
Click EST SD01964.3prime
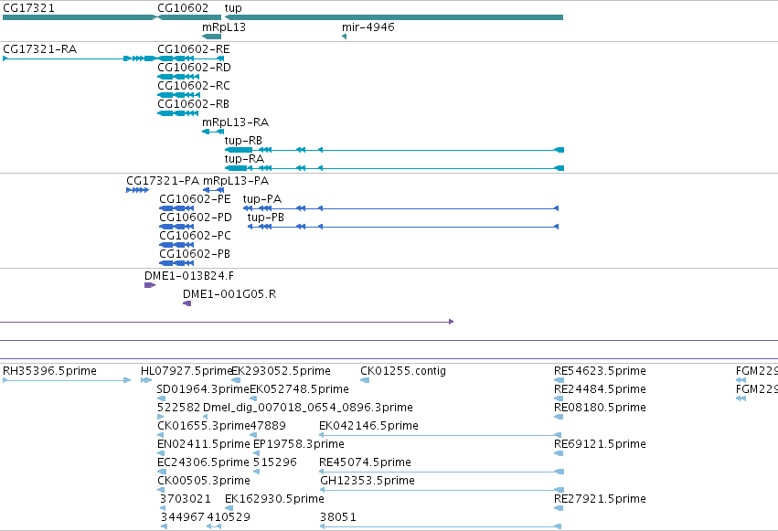pos(203,389)
